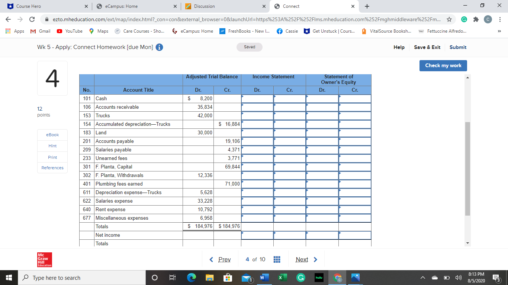Click Land Owner's Equity Dr. cell
Image resolution: width=508 pixels, height=285 pixels.
[x=322, y=132]
